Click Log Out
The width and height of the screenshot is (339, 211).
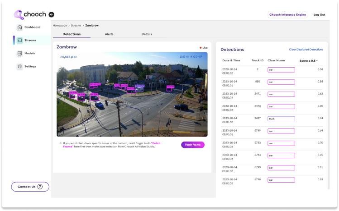coord(319,15)
